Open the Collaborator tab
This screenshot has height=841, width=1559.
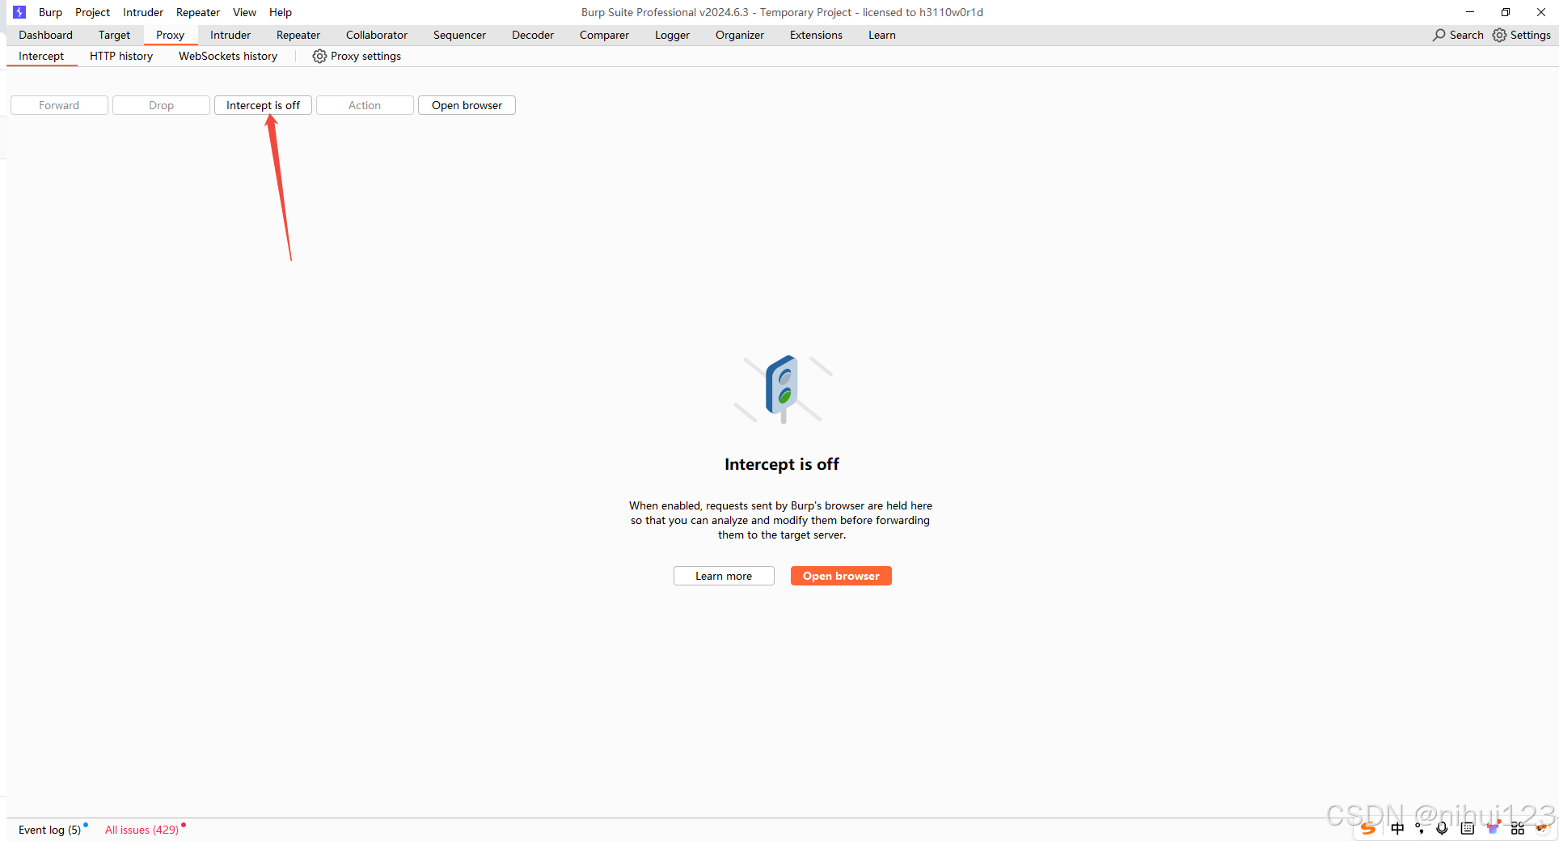[377, 35]
